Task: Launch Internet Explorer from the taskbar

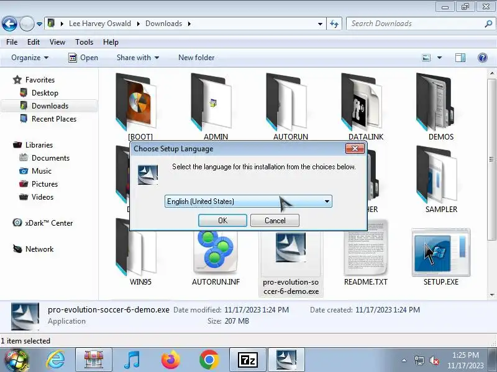Action: pos(55,360)
